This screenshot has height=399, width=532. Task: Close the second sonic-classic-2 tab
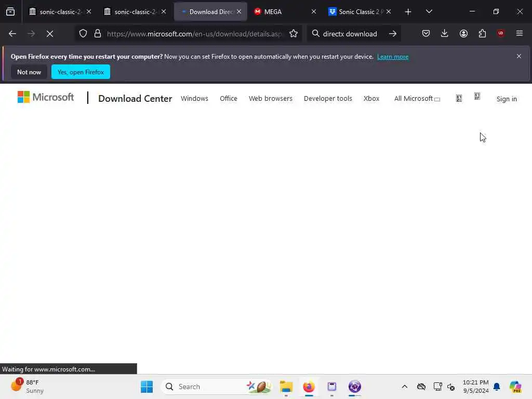(x=164, y=11)
